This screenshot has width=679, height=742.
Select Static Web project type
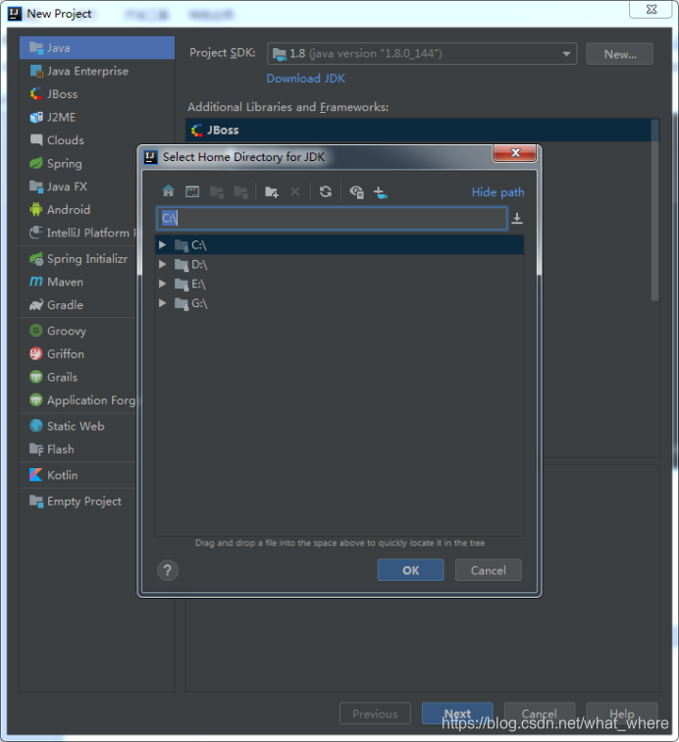pyautogui.click(x=78, y=426)
